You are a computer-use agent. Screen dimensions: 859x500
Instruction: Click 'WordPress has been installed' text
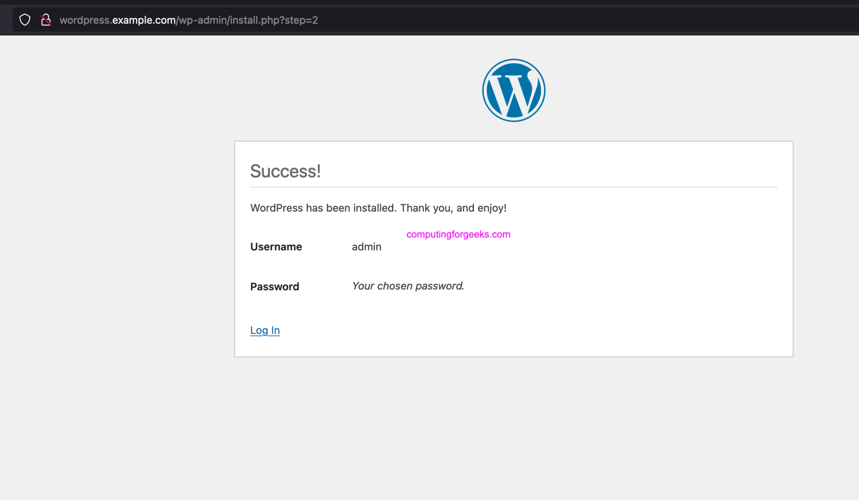click(x=323, y=208)
